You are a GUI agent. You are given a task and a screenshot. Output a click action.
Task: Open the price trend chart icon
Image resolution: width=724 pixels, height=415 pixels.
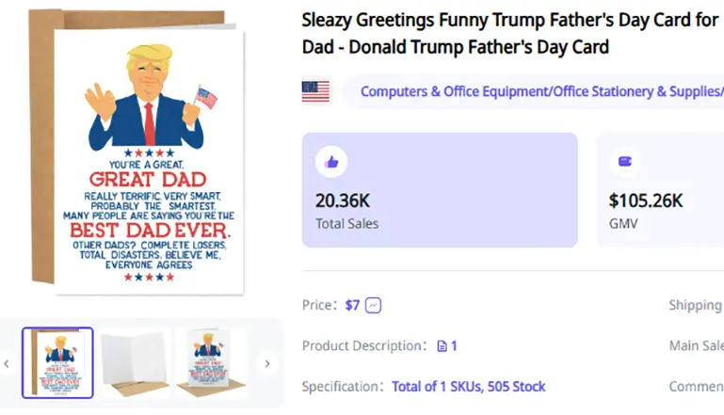[x=374, y=305]
